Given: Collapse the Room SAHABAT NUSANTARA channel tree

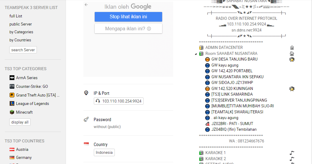Looking at the screenshot, I should click(196, 54).
